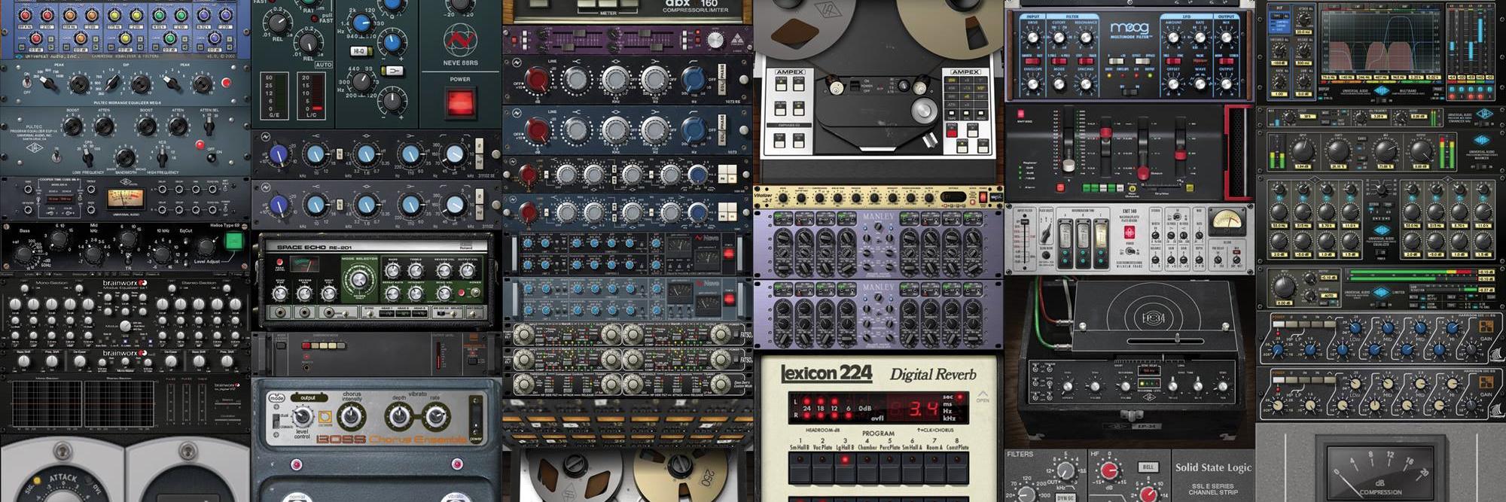1506x502 pixels.
Task: Click the red button on Roland Dimension rack
Action: 306,345
